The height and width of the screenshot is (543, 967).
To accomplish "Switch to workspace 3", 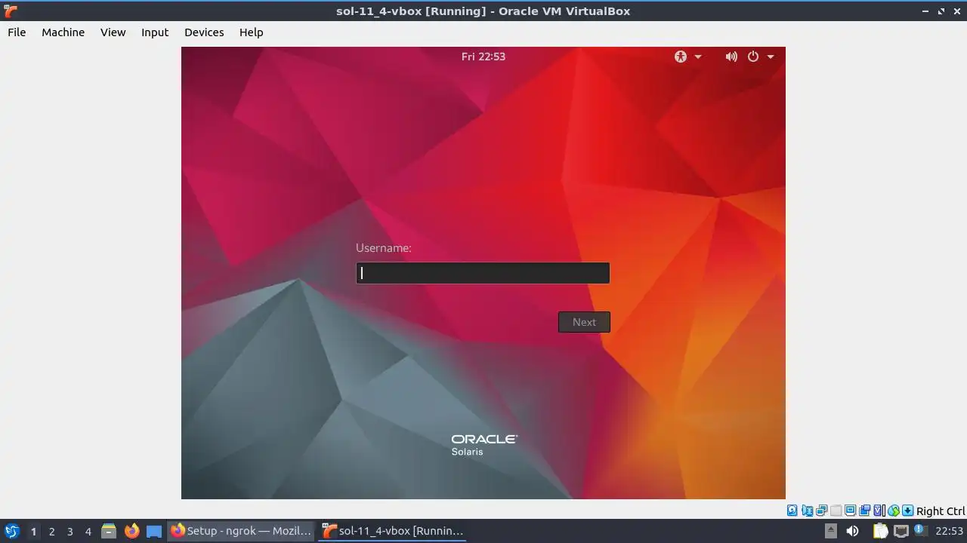I will click(70, 532).
